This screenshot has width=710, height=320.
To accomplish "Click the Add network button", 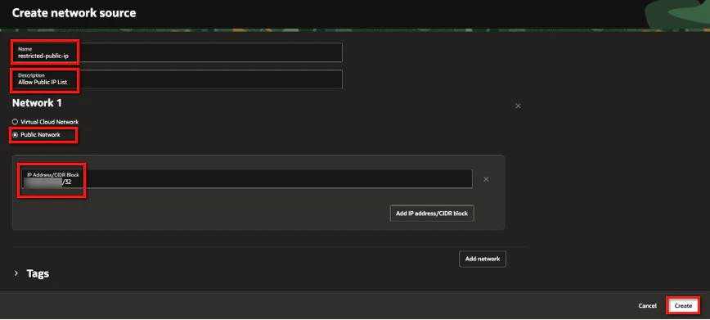I will pos(483,259).
